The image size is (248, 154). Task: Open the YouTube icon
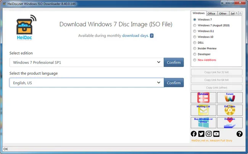point(216,134)
